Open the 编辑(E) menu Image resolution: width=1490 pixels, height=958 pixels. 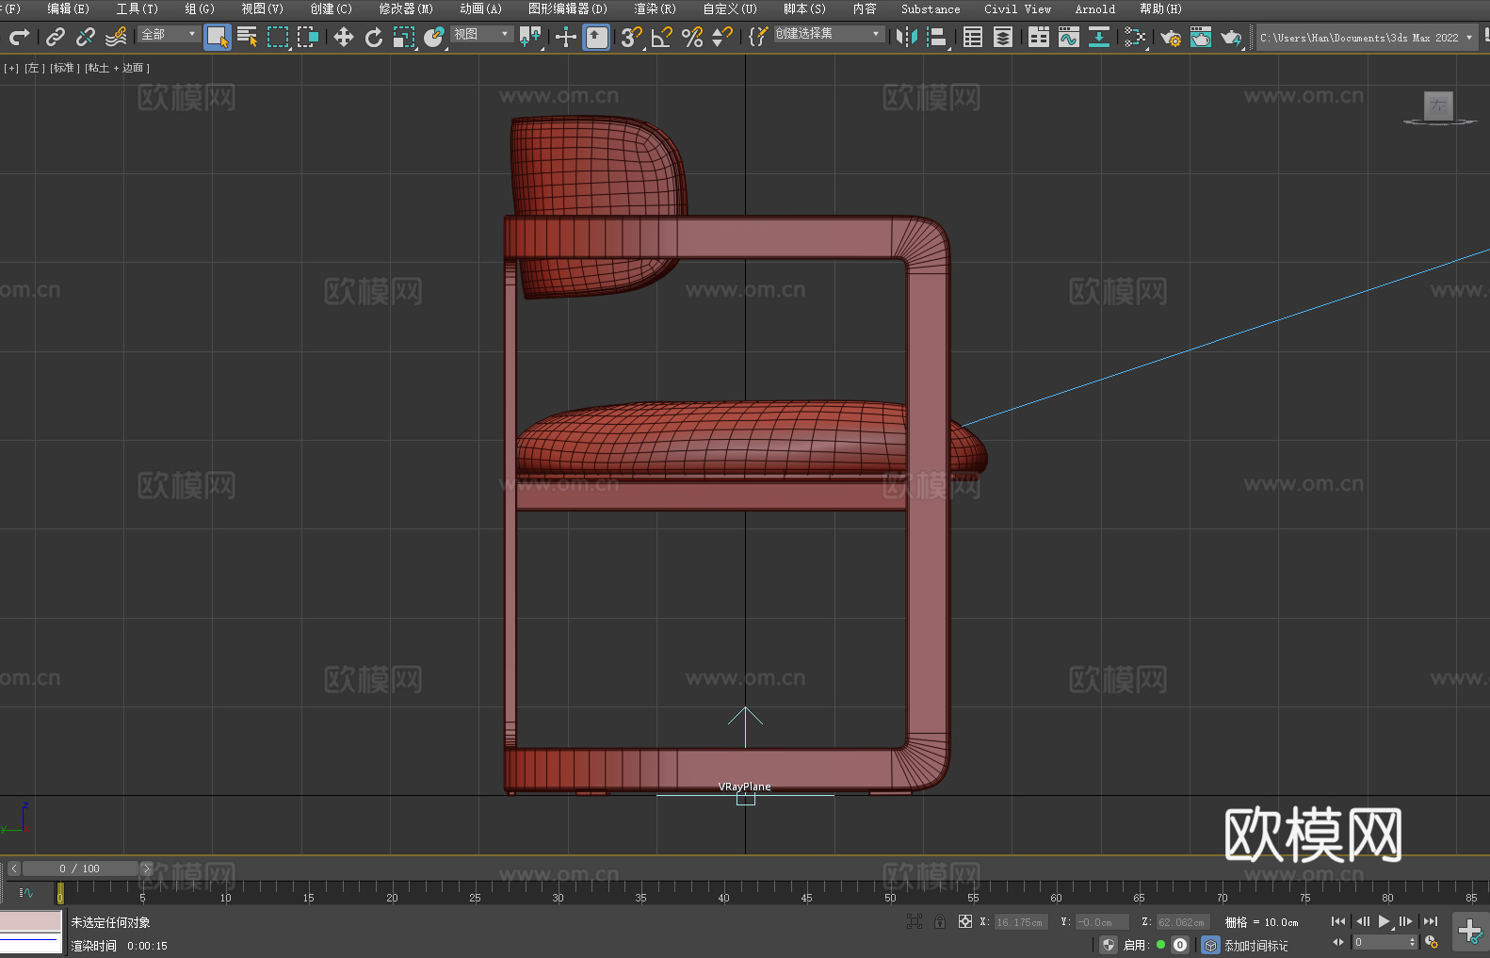tap(68, 8)
